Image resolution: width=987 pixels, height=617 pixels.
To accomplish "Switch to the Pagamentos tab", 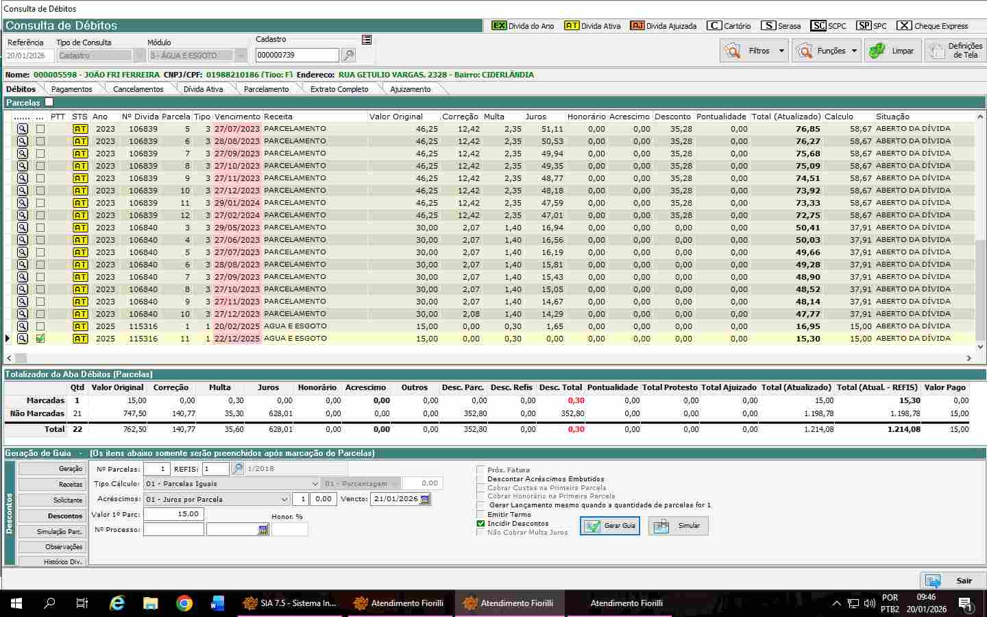I will click(71, 89).
